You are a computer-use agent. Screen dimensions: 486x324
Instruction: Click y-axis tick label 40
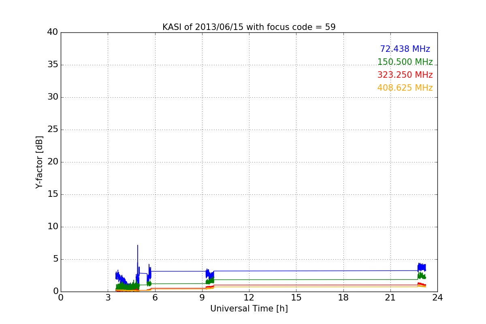click(53, 32)
